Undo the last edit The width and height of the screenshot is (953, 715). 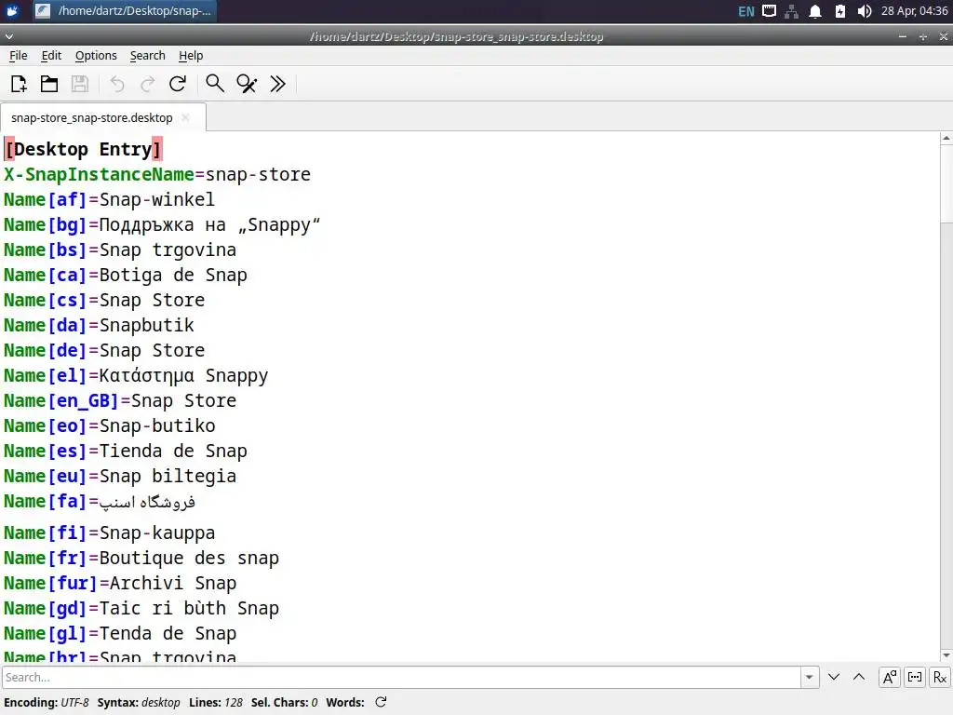[x=117, y=84]
